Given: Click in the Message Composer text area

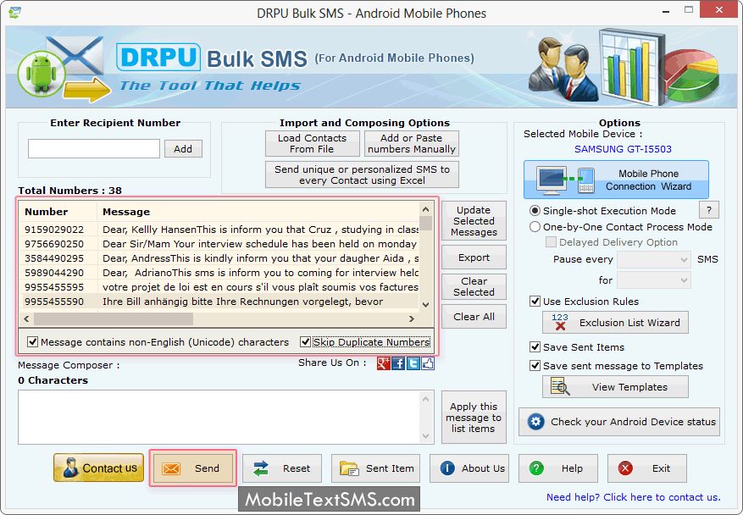Looking at the screenshot, I should coord(220,417).
